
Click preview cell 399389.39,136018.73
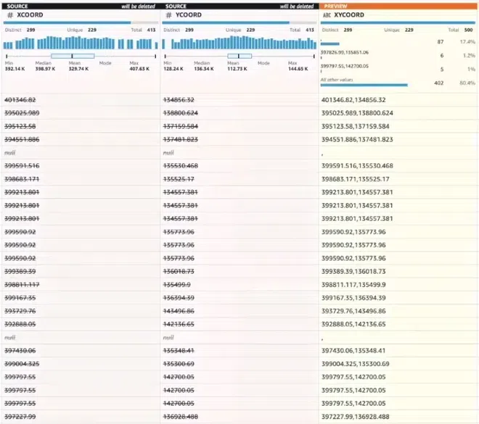[x=353, y=272]
